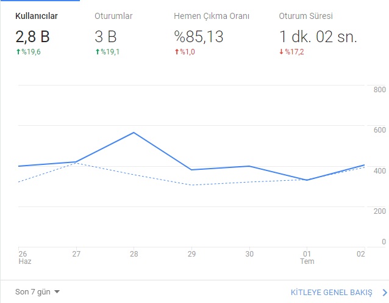This screenshot has width=389, height=303.
Task: Click the 800 y-axis label
Action: point(380,89)
